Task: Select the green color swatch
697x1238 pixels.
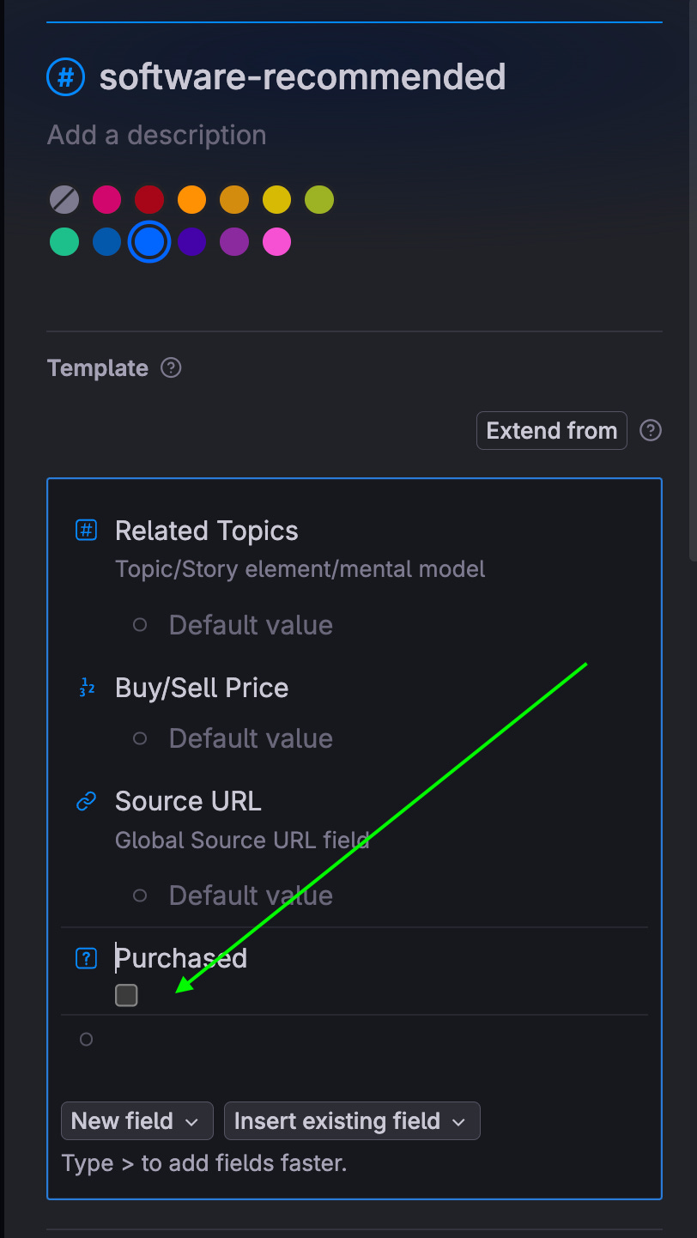Action: pyautogui.click(x=64, y=241)
